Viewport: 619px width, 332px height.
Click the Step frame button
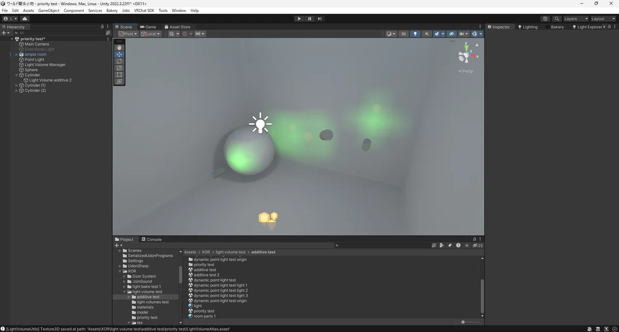tap(320, 19)
